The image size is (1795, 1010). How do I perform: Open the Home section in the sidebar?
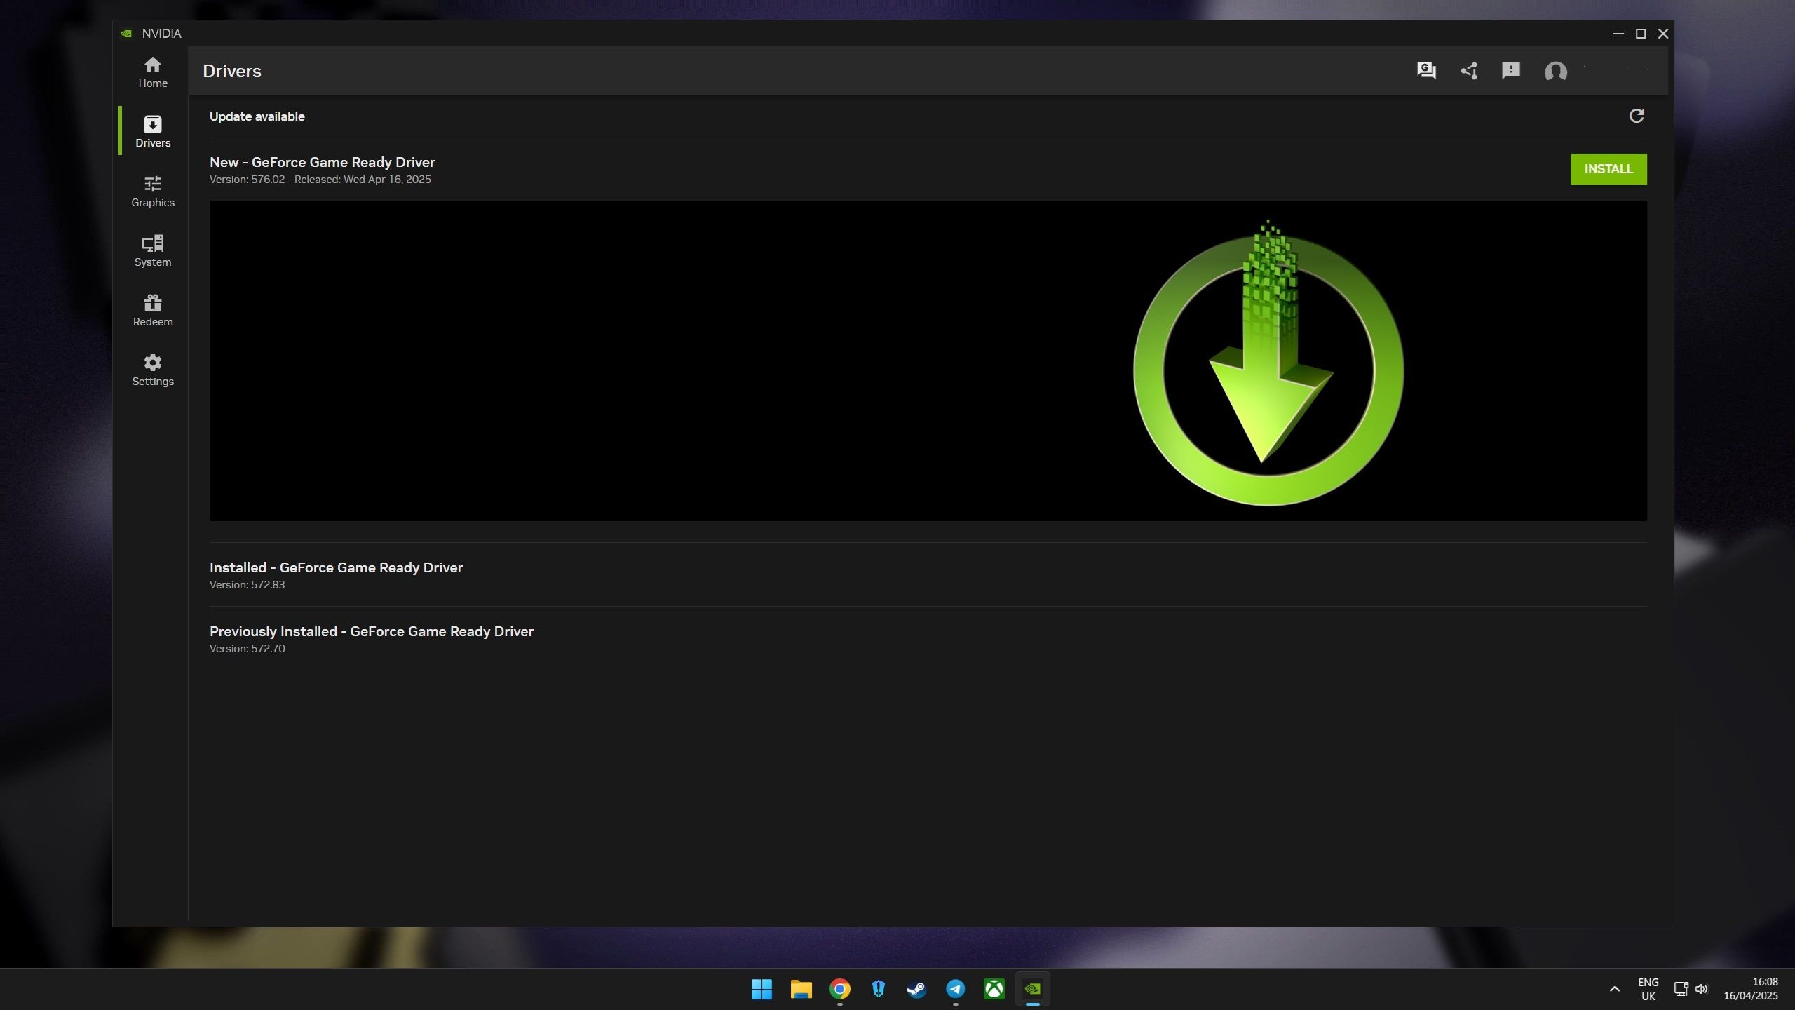[152, 72]
